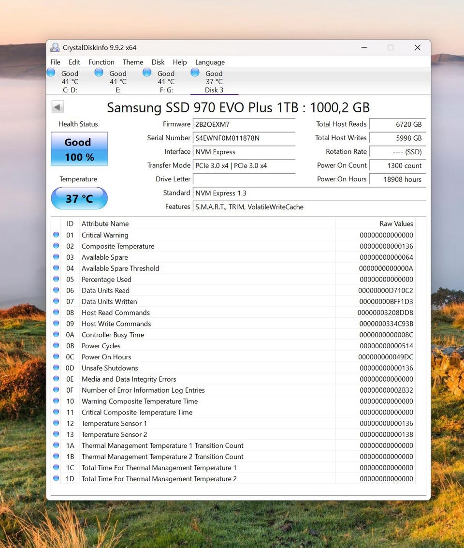Select the Available Spare Threshold row

click(233, 268)
